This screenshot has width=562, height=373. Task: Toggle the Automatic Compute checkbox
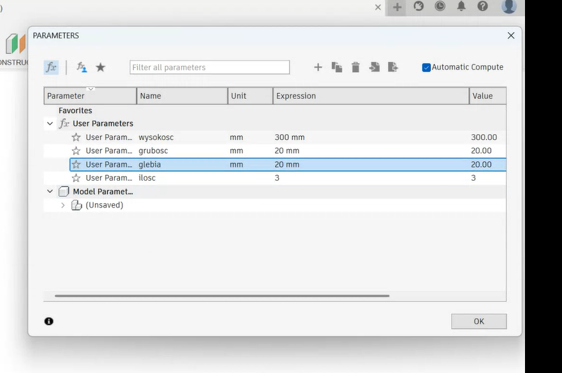pyautogui.click(x=426, y=67)
